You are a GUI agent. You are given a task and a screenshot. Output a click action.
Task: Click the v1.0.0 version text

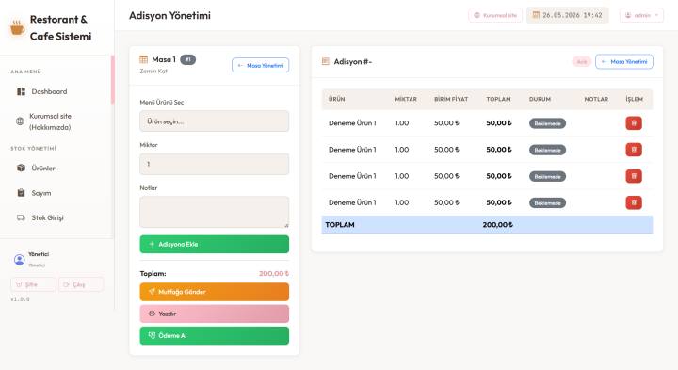pos(21,299)
